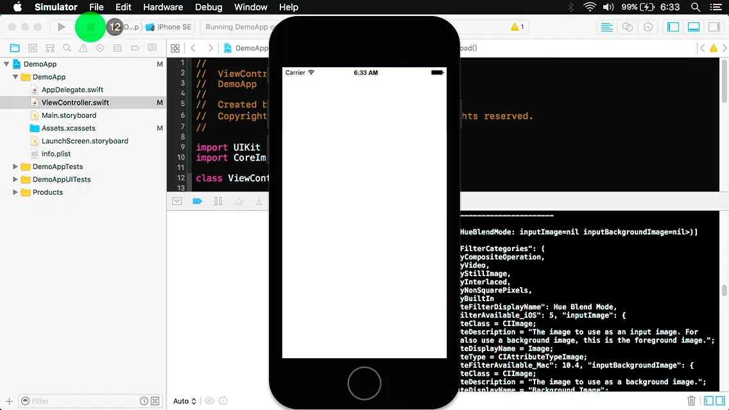
Task: Collapse the DemoApp project root triangle
Action: (x=6, y=64)
